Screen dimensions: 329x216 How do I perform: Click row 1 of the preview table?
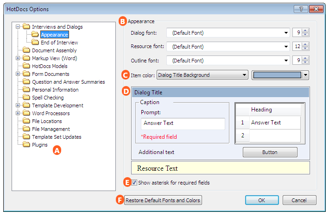click(x=268, y=123)
